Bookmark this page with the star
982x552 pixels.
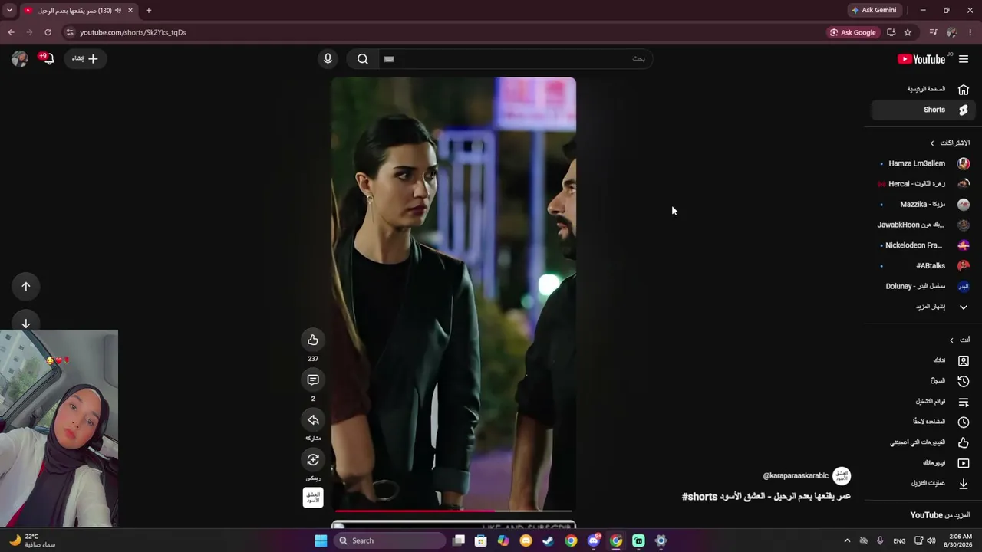tap(908, 32)
